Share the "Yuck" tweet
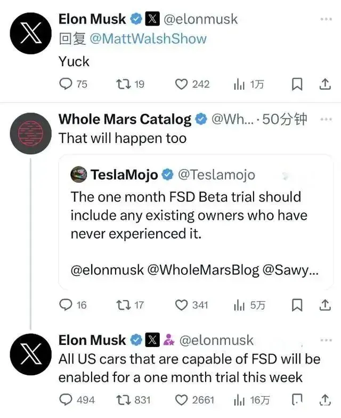 324,84
